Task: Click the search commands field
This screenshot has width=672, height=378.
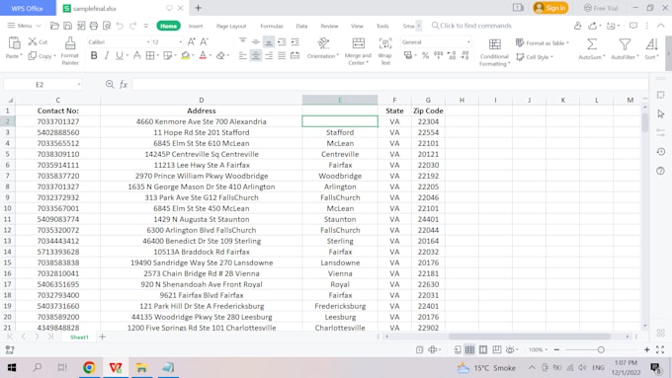Action: pos(471,26)
